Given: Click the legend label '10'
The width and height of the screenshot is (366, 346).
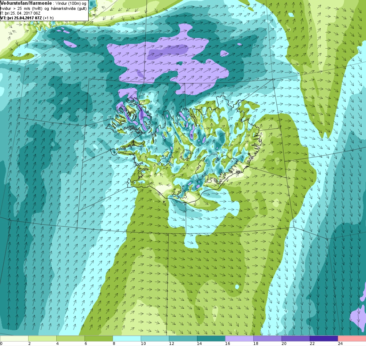Looking at the screenshot, I should (x=143, y=343).
